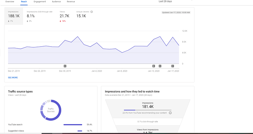
Task: Click the Suggested videos traffic source row
Action: click(x=50, y=131)
